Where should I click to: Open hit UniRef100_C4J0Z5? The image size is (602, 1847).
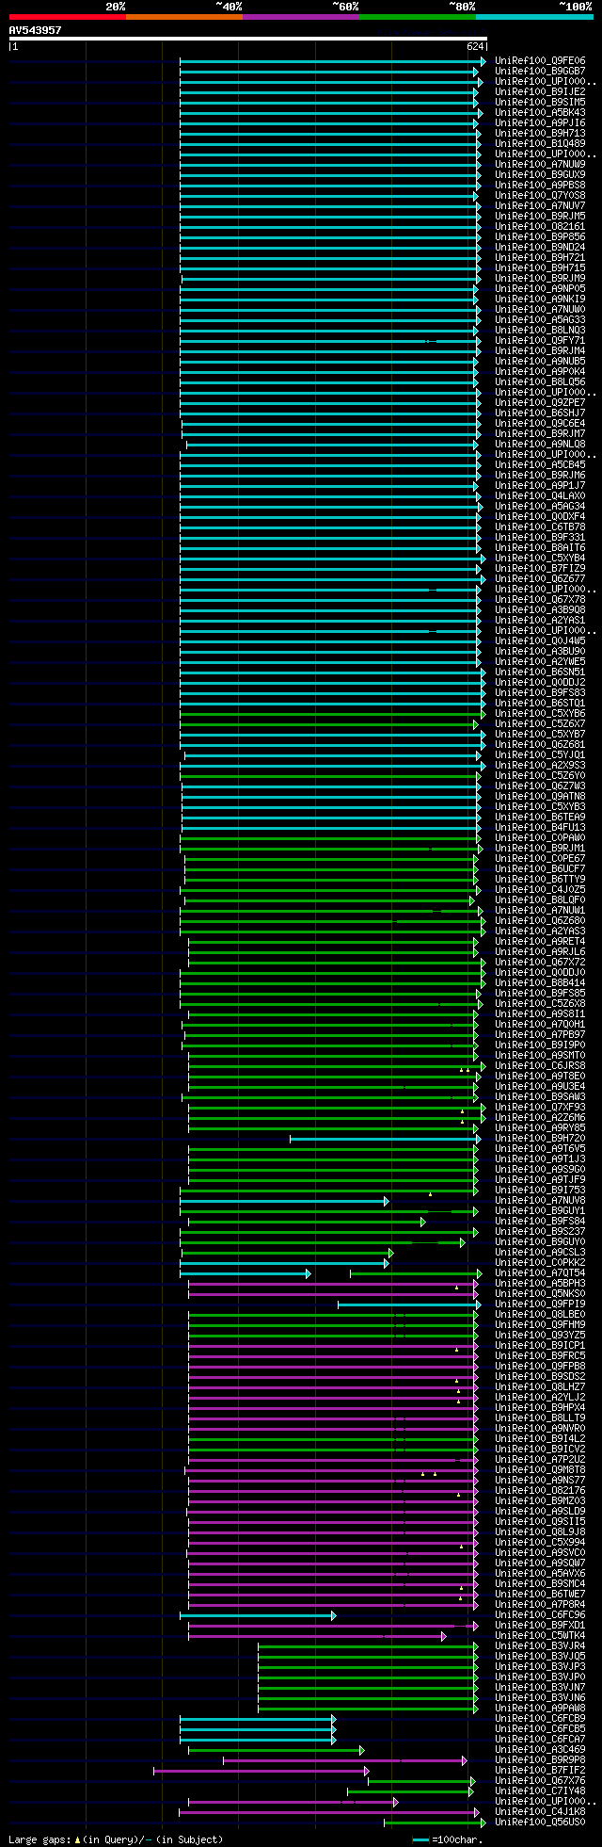pyautogui.click(x=540, y=890)
